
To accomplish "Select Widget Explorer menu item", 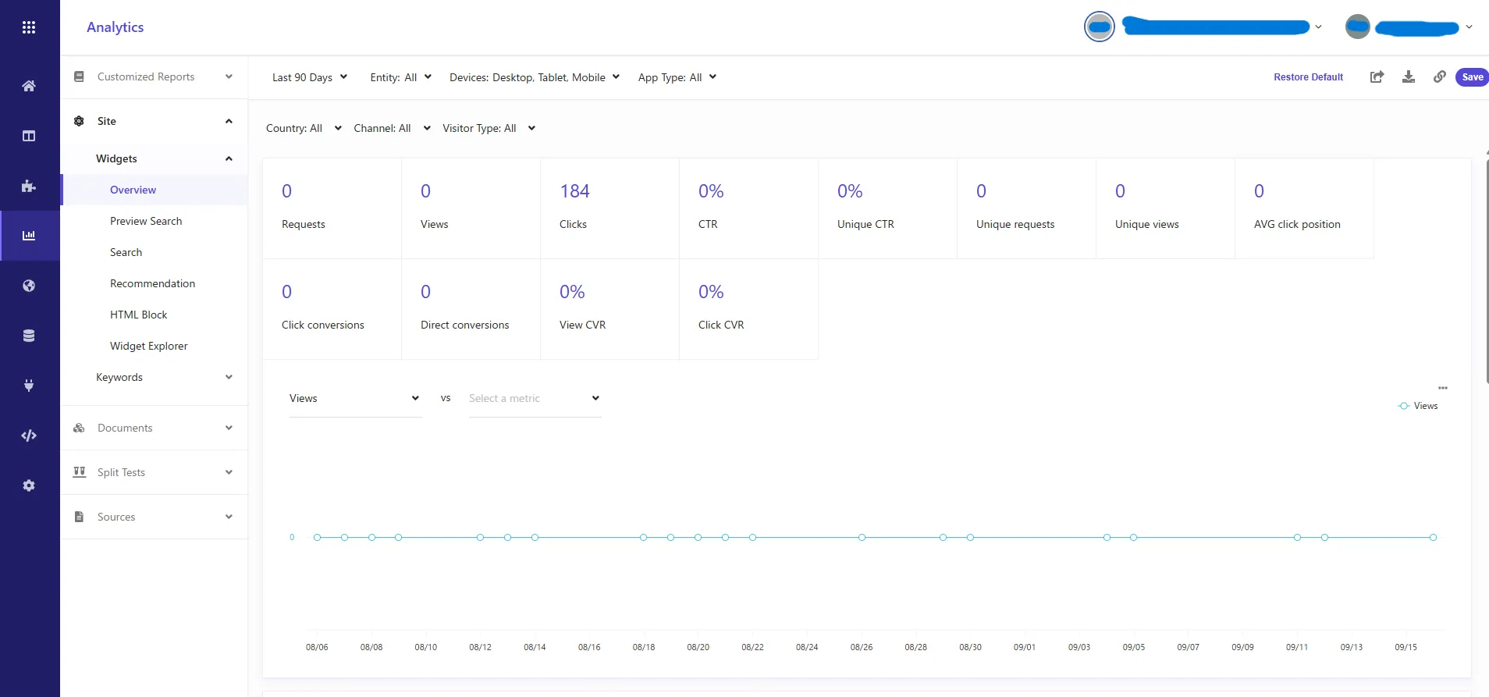I will coord(149,346).
